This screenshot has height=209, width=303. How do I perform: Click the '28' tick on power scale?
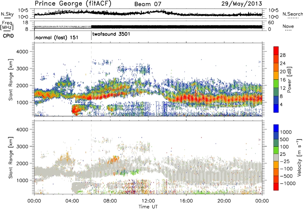coord(283,55)
